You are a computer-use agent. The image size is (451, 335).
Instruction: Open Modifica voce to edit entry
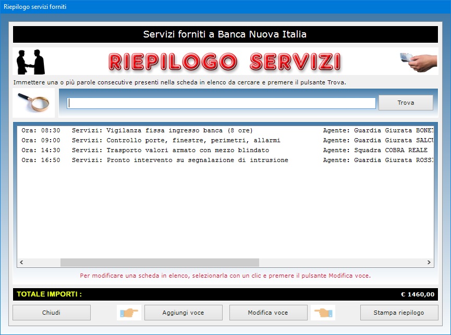pos(267,313)
